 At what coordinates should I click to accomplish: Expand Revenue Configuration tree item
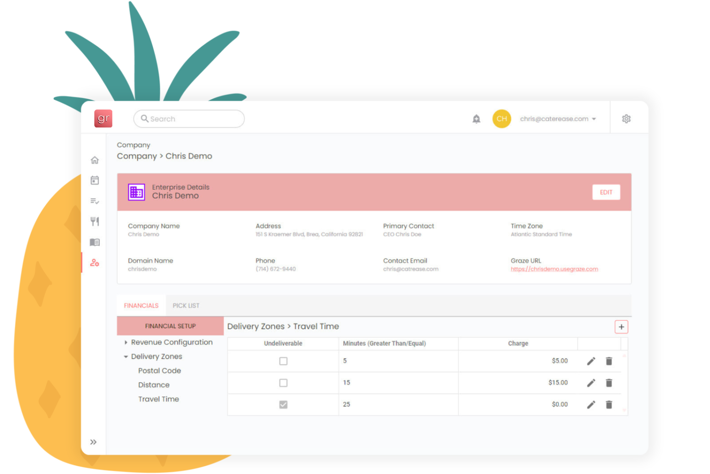click(x=126, y=342)
